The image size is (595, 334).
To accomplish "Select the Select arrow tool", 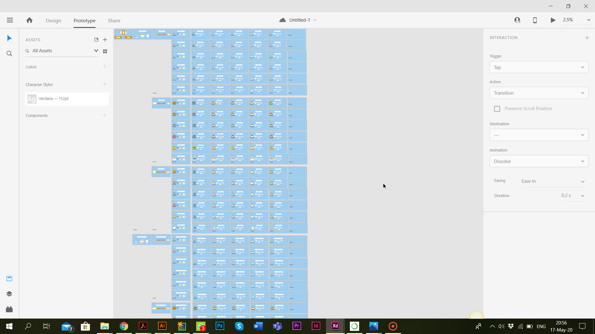I will coord(9,38).
